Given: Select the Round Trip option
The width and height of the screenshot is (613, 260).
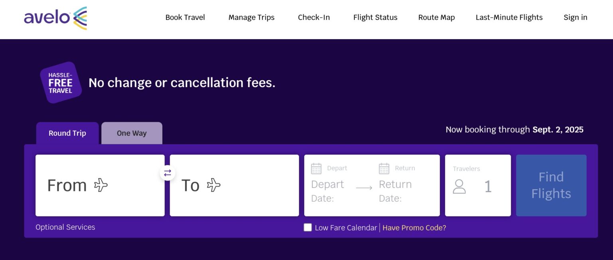Looking at the screenshot, I should 67,133.
